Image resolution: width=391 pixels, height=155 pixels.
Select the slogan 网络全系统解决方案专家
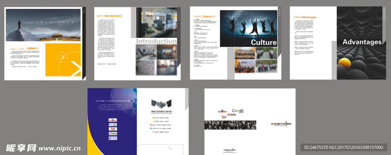tap(162, 111)
